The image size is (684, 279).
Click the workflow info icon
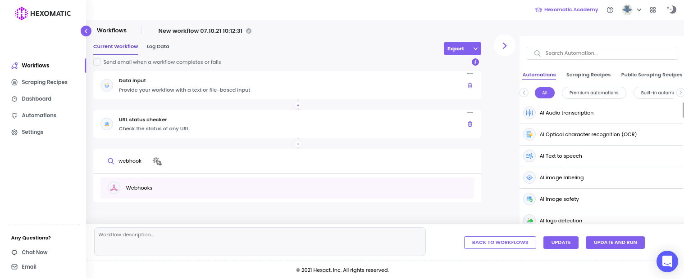click(475, 62)
